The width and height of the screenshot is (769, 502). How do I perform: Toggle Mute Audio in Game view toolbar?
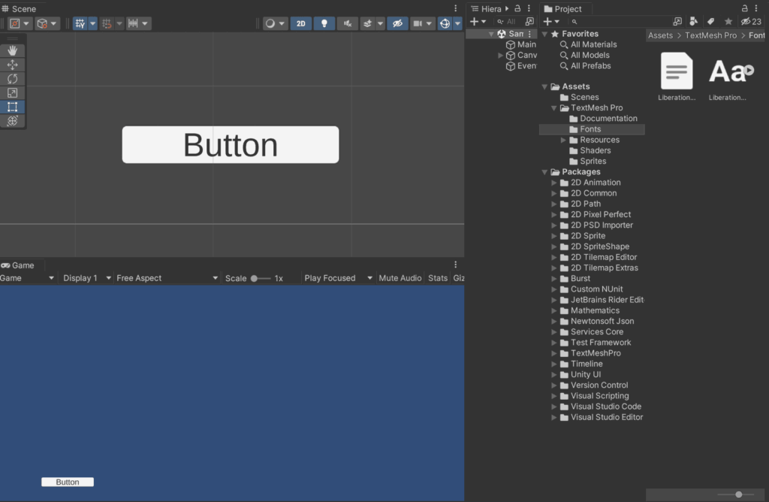(400, 277)
